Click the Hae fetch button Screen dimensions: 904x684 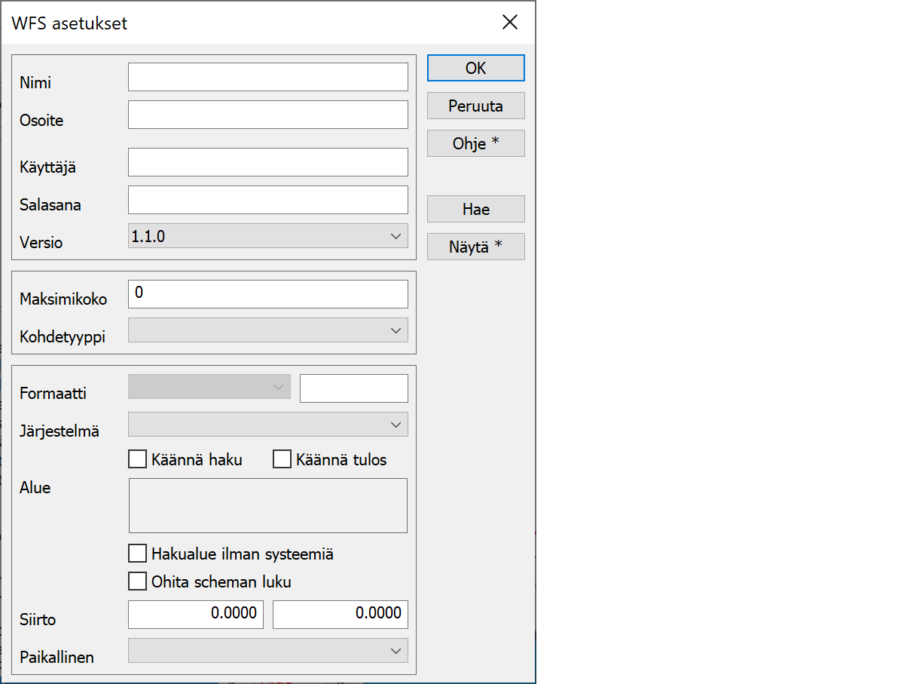[x=475, y=210]
